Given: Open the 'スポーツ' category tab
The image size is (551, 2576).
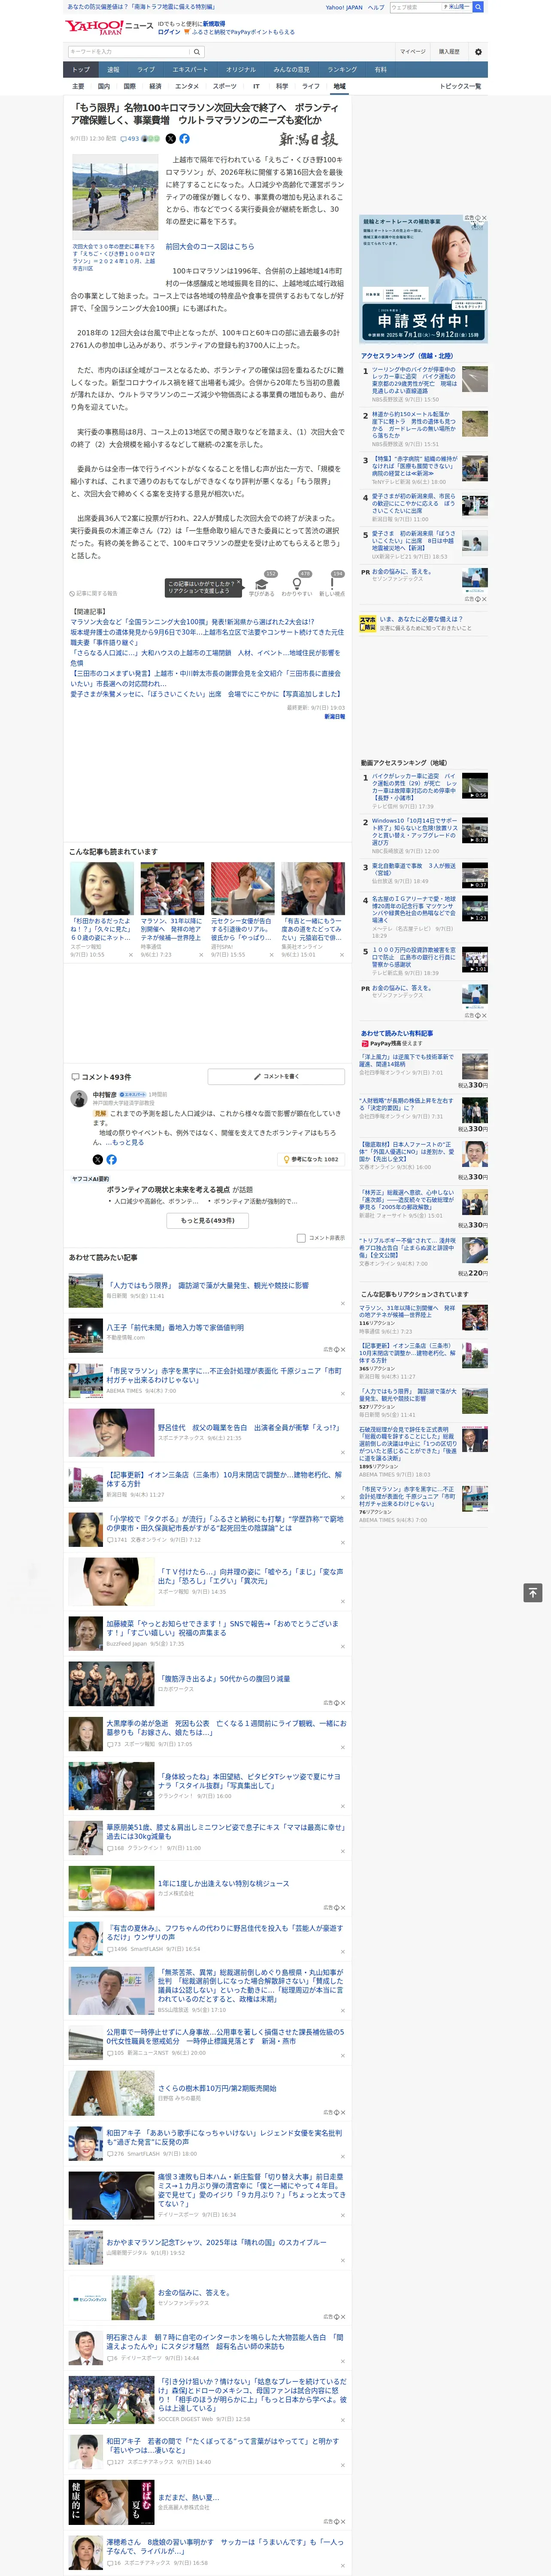Looking at the screenshot, I should [225, 86].
